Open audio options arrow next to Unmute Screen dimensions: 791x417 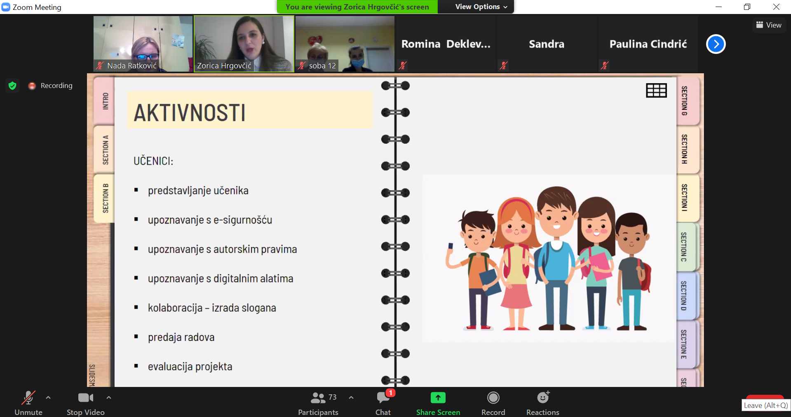(x=48, y=398)
